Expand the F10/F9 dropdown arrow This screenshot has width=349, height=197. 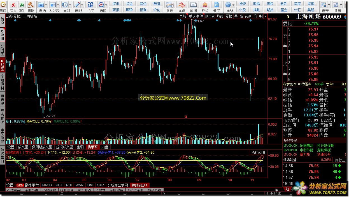click(58, 5)
